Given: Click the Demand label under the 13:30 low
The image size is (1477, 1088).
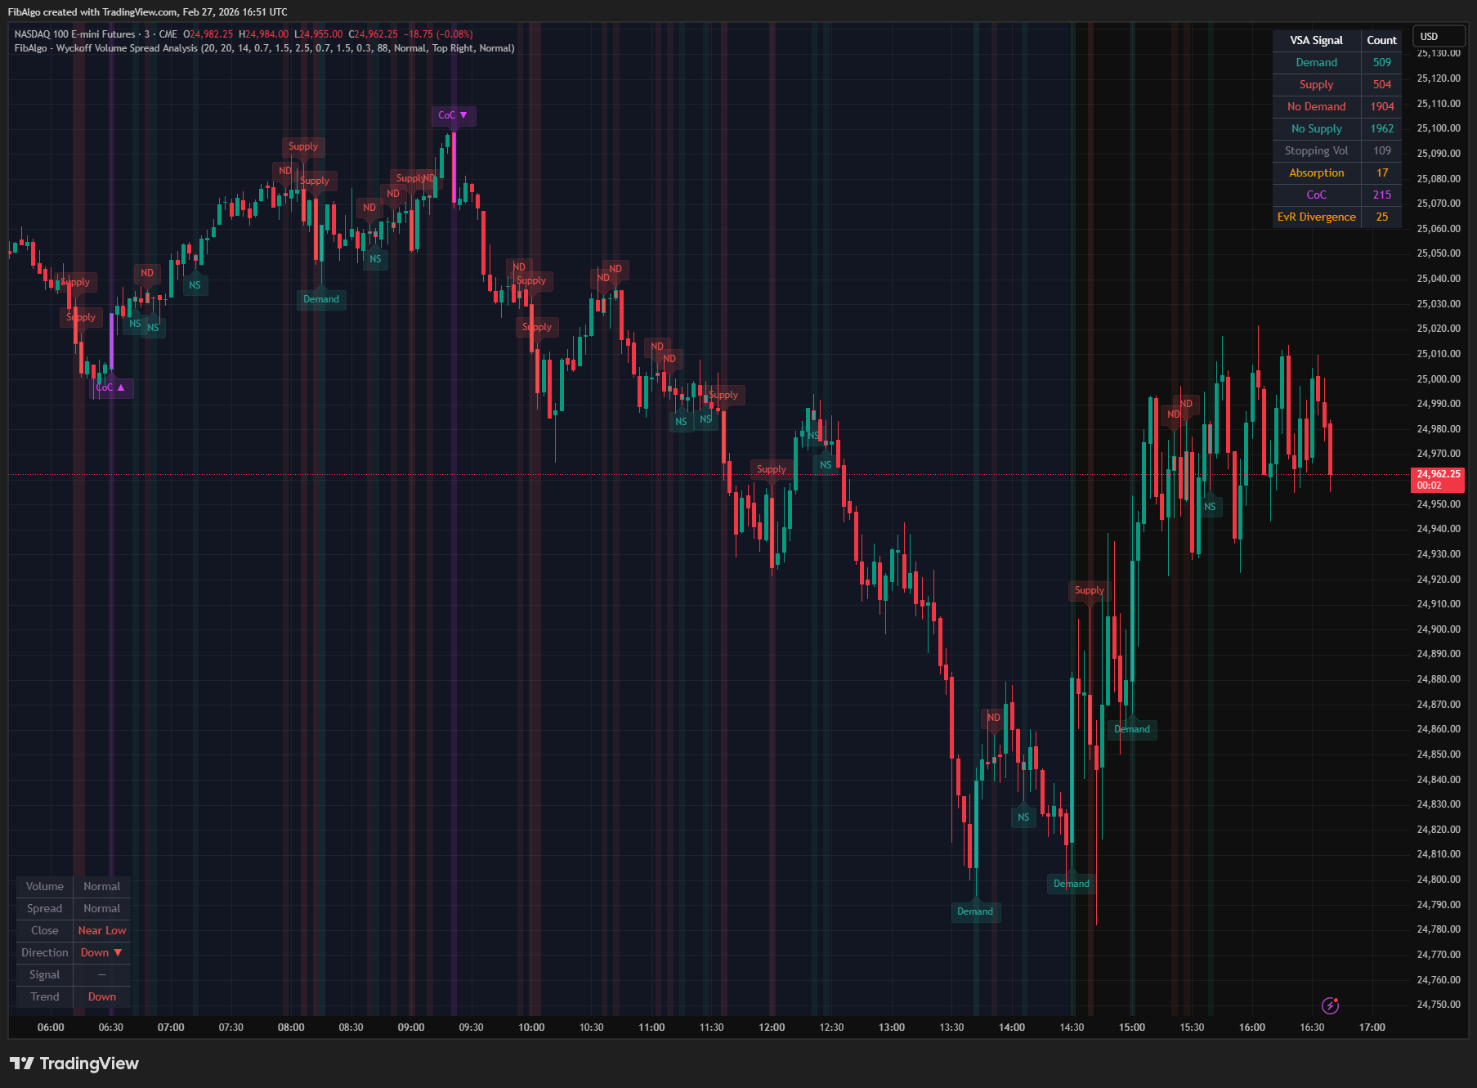Looking at the screenshot, I should pyautogui.click(x=975, y=911).
